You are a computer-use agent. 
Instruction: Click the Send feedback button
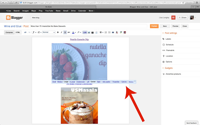pyautogui.click(x=192, y=123)
